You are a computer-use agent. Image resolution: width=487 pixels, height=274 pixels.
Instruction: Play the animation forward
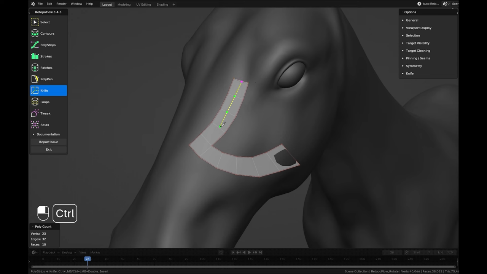click(x=249, y=252)
